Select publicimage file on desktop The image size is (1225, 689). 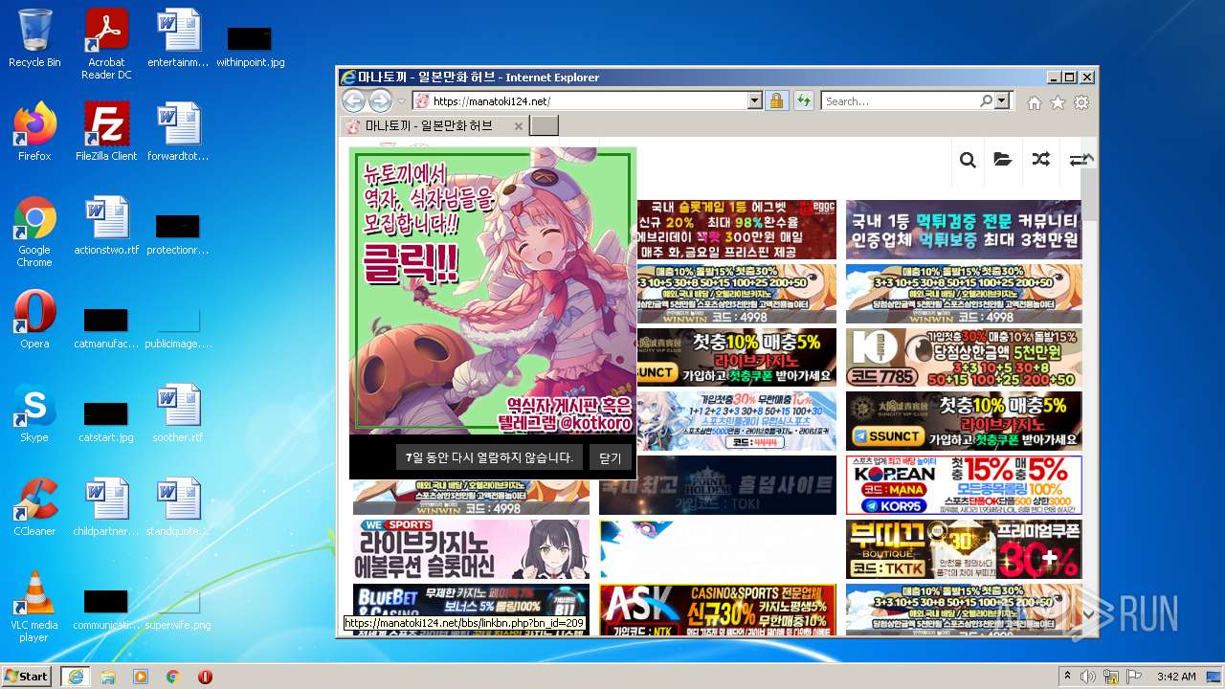(x=178, y=327)
